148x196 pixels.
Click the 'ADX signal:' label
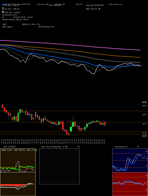pyautogui.click(x=7, y=27)
